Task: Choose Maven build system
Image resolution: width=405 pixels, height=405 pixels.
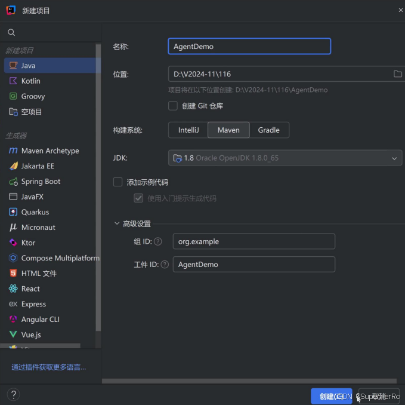Action: 228,130
